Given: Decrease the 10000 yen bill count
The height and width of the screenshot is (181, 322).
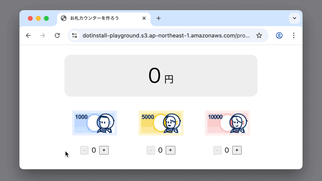Looking at the screenshot, I should click(x=217, y=150).
